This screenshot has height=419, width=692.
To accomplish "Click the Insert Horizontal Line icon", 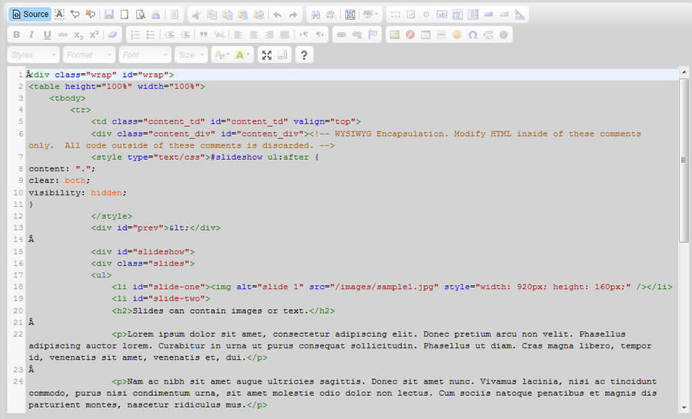I will [441, 35].
